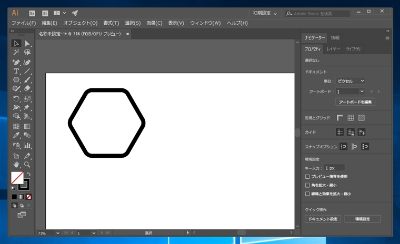400x244 pixels.
Task: Toggle show guides icon
Action: 339,132
